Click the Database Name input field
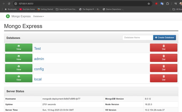The width and height of the screenshot is (182, 112). click(x=138, y=38)
